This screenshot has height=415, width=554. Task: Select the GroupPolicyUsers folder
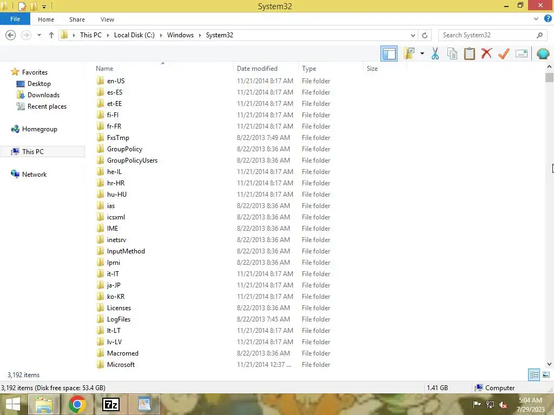(132, 160)
